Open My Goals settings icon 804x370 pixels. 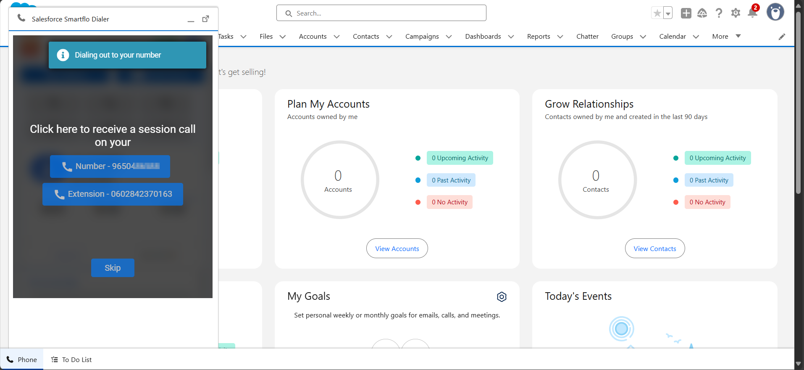tap(502, 297)
